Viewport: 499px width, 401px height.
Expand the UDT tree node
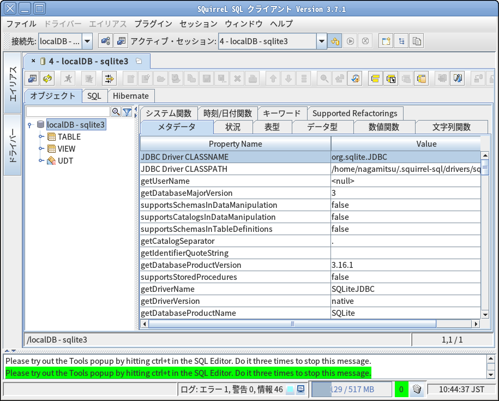(41, 160)
